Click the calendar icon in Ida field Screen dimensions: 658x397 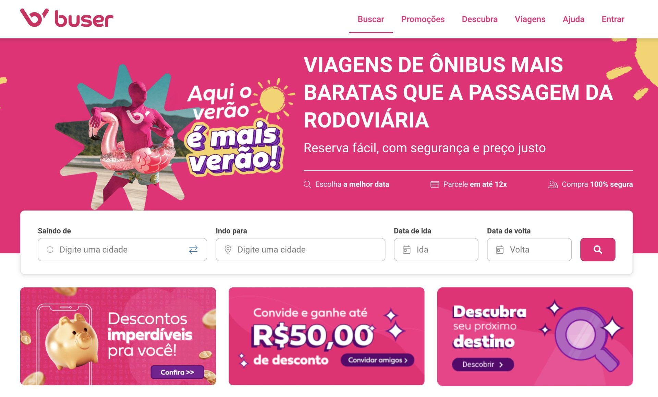coord(406,250)
